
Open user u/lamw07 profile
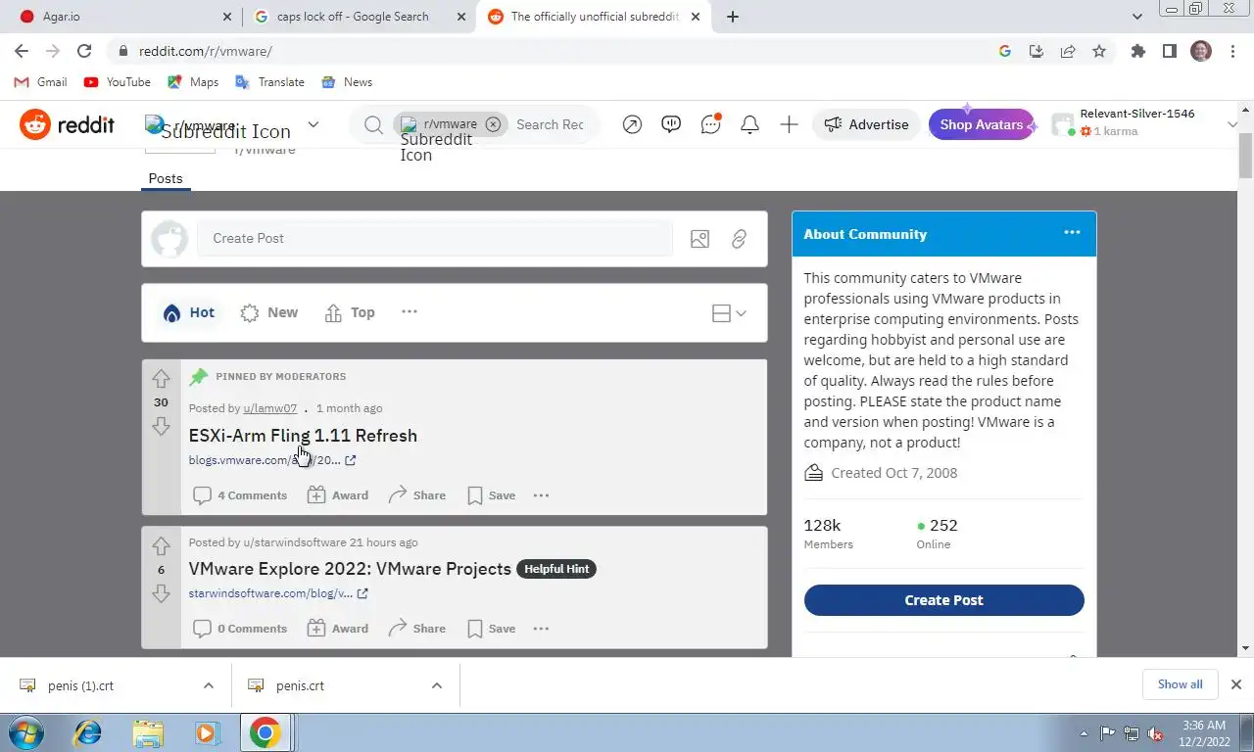[270, 408]
